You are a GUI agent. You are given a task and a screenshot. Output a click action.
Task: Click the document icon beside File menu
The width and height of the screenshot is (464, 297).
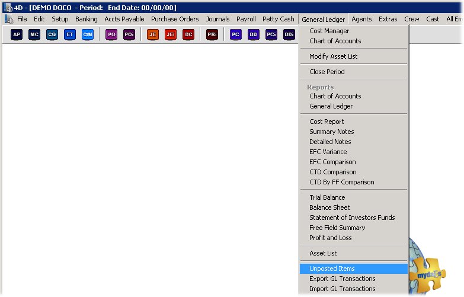(9, 19)
